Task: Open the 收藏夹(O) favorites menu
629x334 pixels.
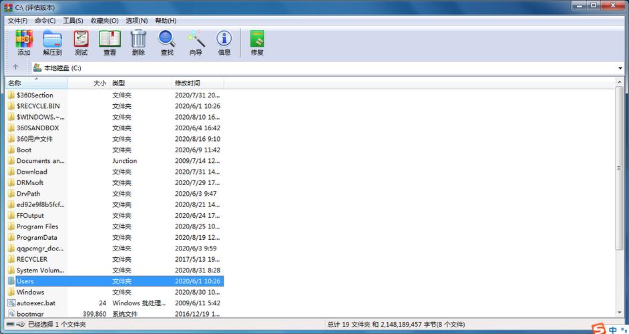Action: [104, 21]
